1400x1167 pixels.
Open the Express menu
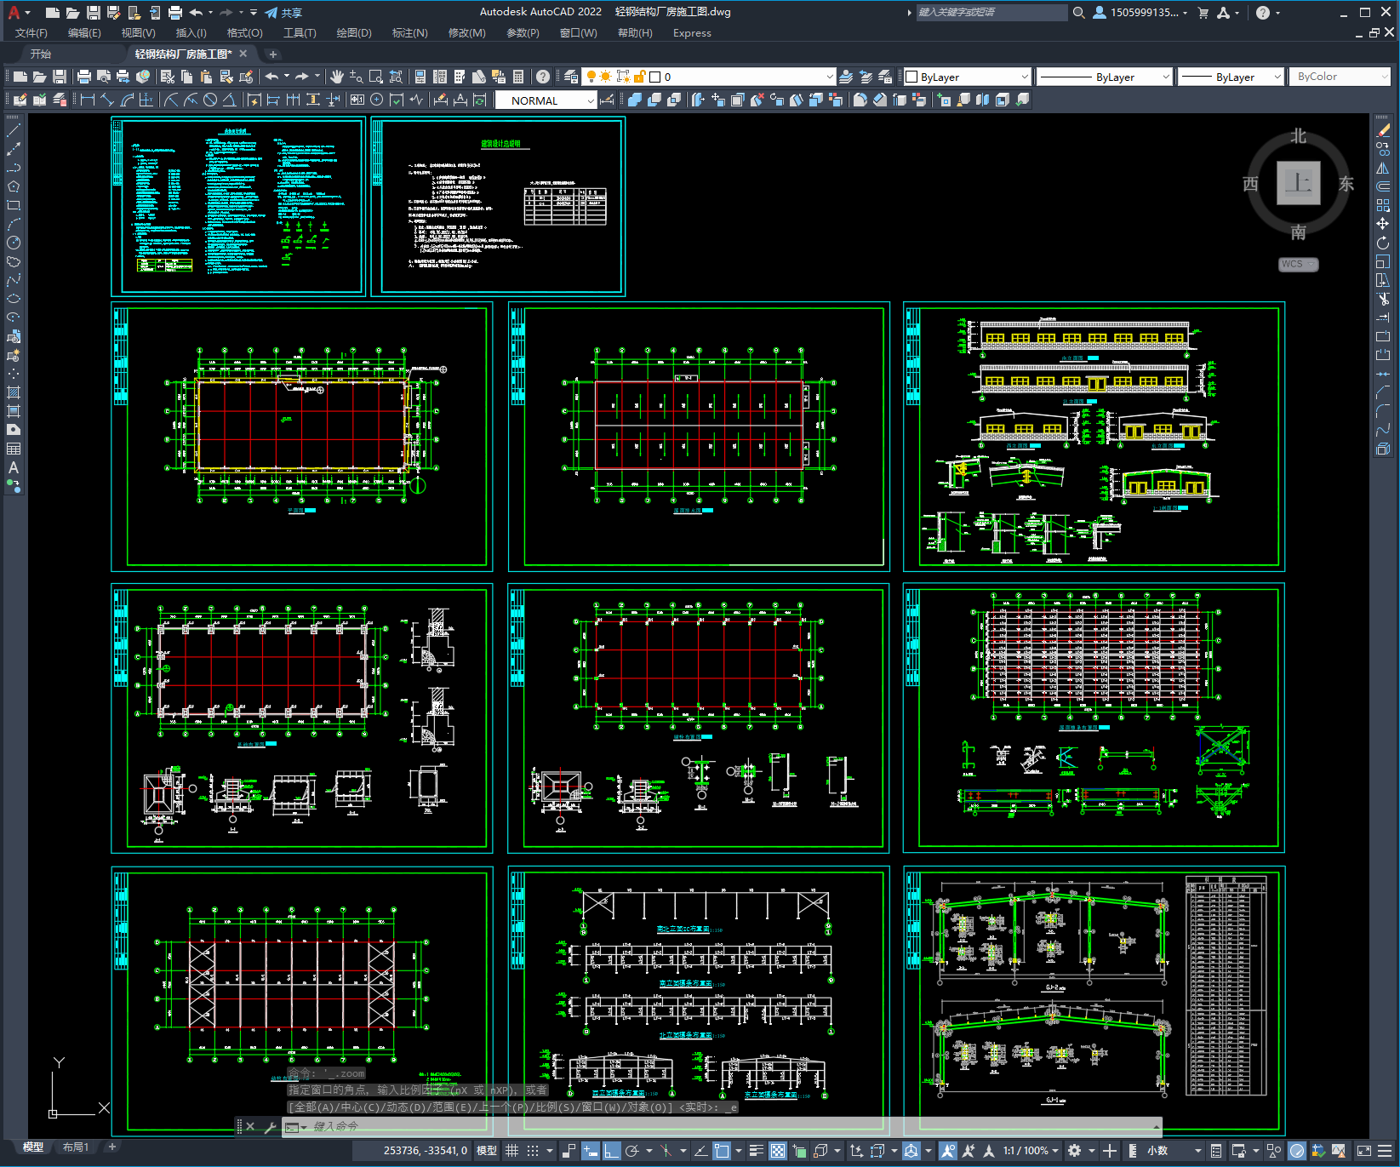click(692, 33)
